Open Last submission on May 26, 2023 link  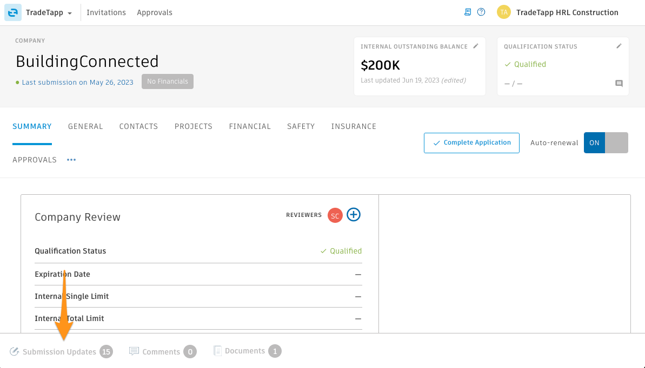point(78,82)
